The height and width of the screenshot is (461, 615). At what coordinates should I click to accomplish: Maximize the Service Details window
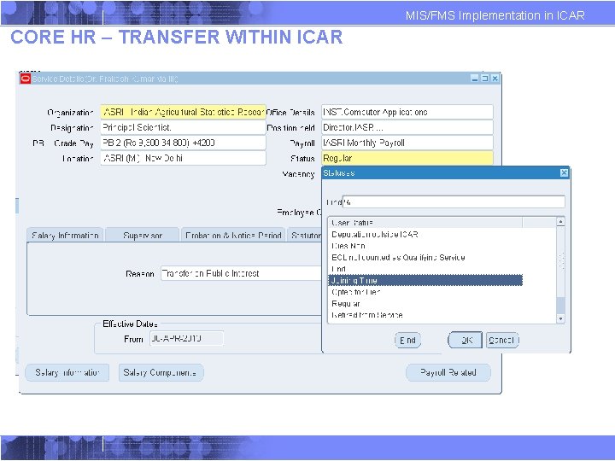(x=485, y=79)
